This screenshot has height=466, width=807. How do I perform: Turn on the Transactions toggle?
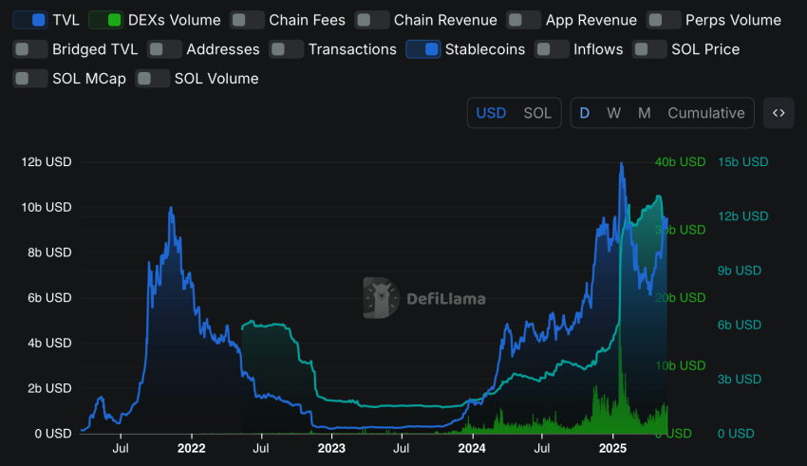click(x=286, y=49)
